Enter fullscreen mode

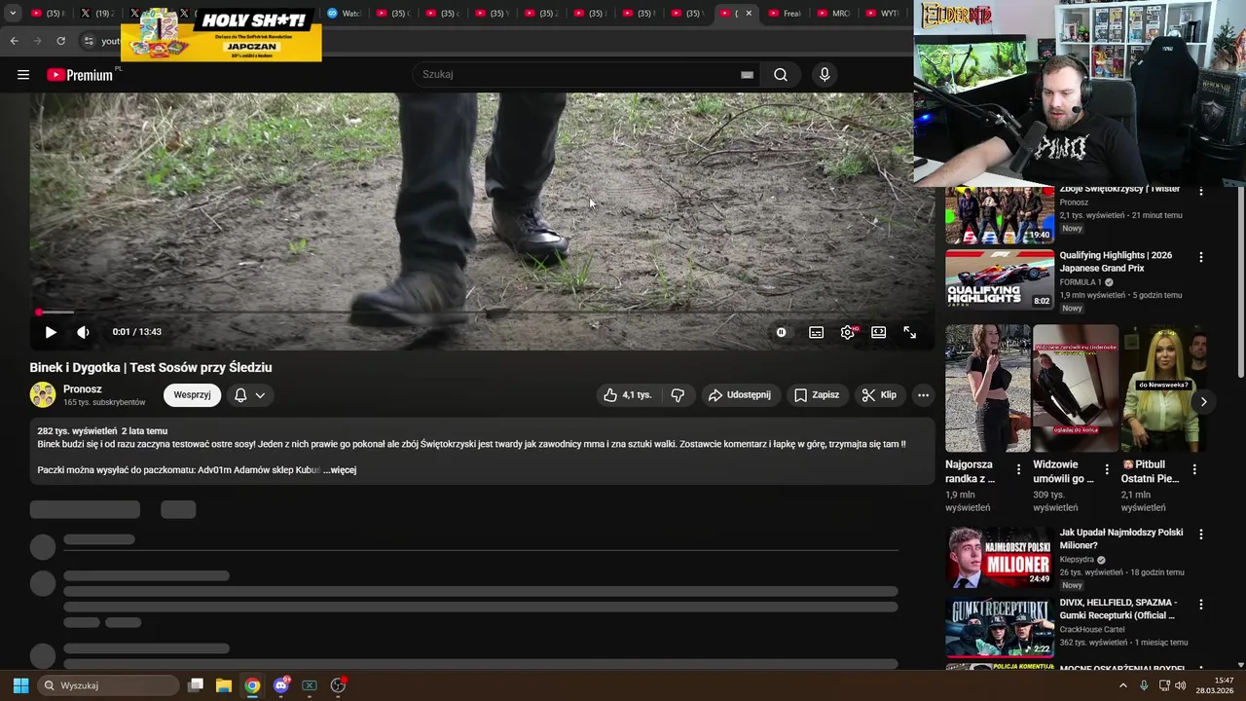909,332
